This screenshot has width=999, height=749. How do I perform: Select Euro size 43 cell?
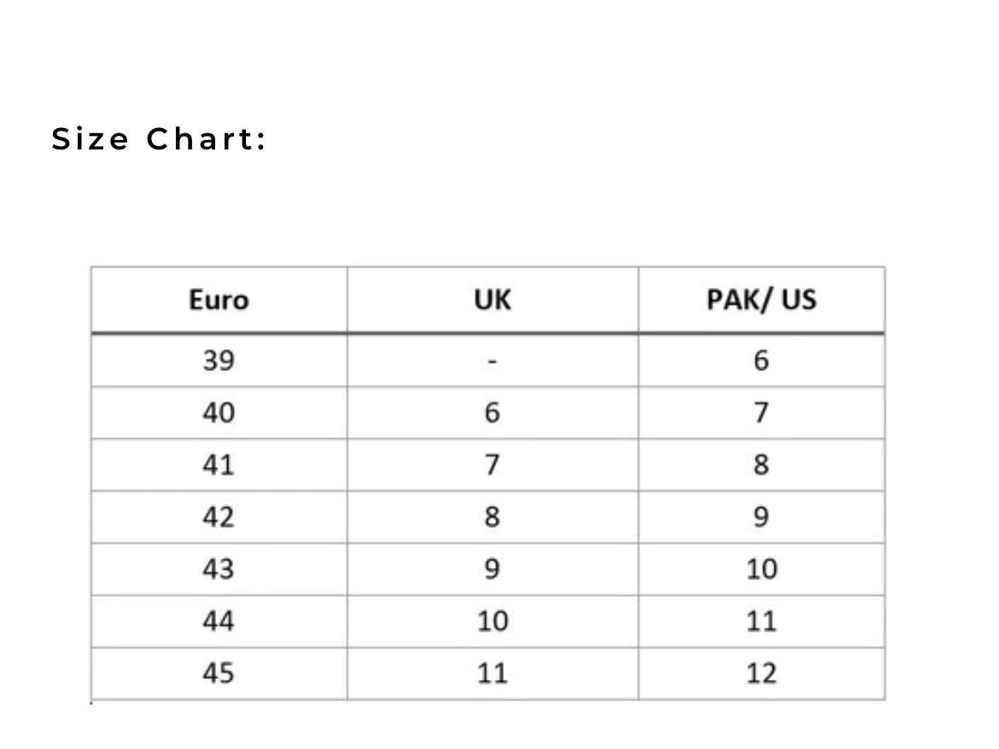tap(219, 570)
